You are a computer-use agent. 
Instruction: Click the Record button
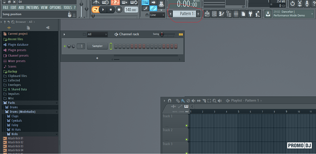coord(119,10)
